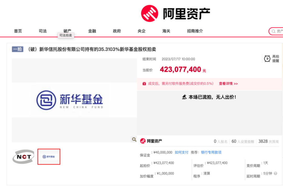Click the red fee notice icon
Screen dimensions: 283x186
(144, 83)
